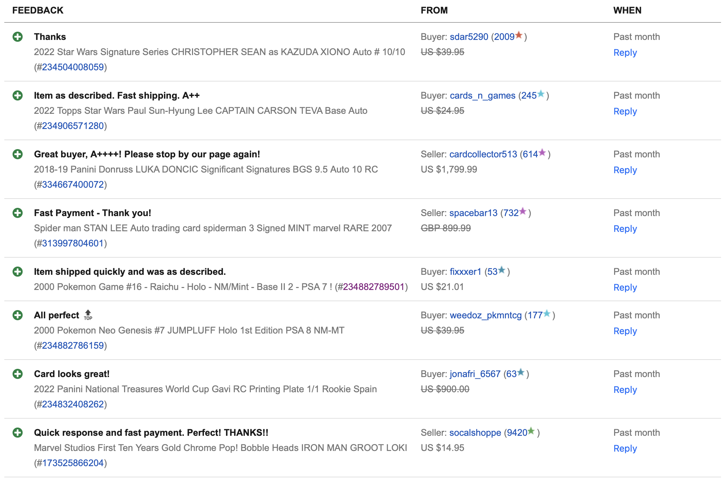This screenshot has width=726, height=479.
Task: Reply to the Luka Doncic card feedback
Action: pos(625,170)
